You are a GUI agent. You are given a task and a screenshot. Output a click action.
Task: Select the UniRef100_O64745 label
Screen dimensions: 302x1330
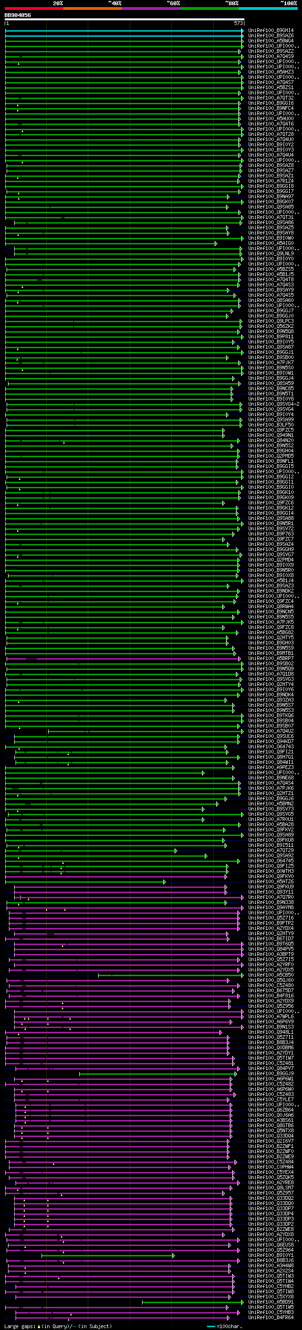point(271,861)
